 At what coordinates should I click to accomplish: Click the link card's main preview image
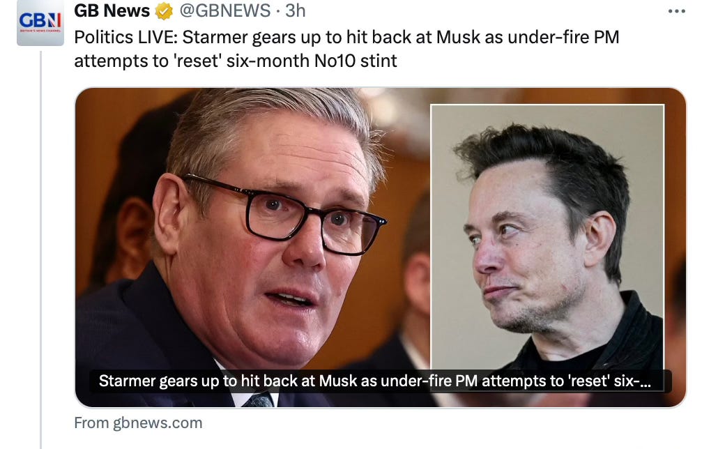[x=381, y=247]
